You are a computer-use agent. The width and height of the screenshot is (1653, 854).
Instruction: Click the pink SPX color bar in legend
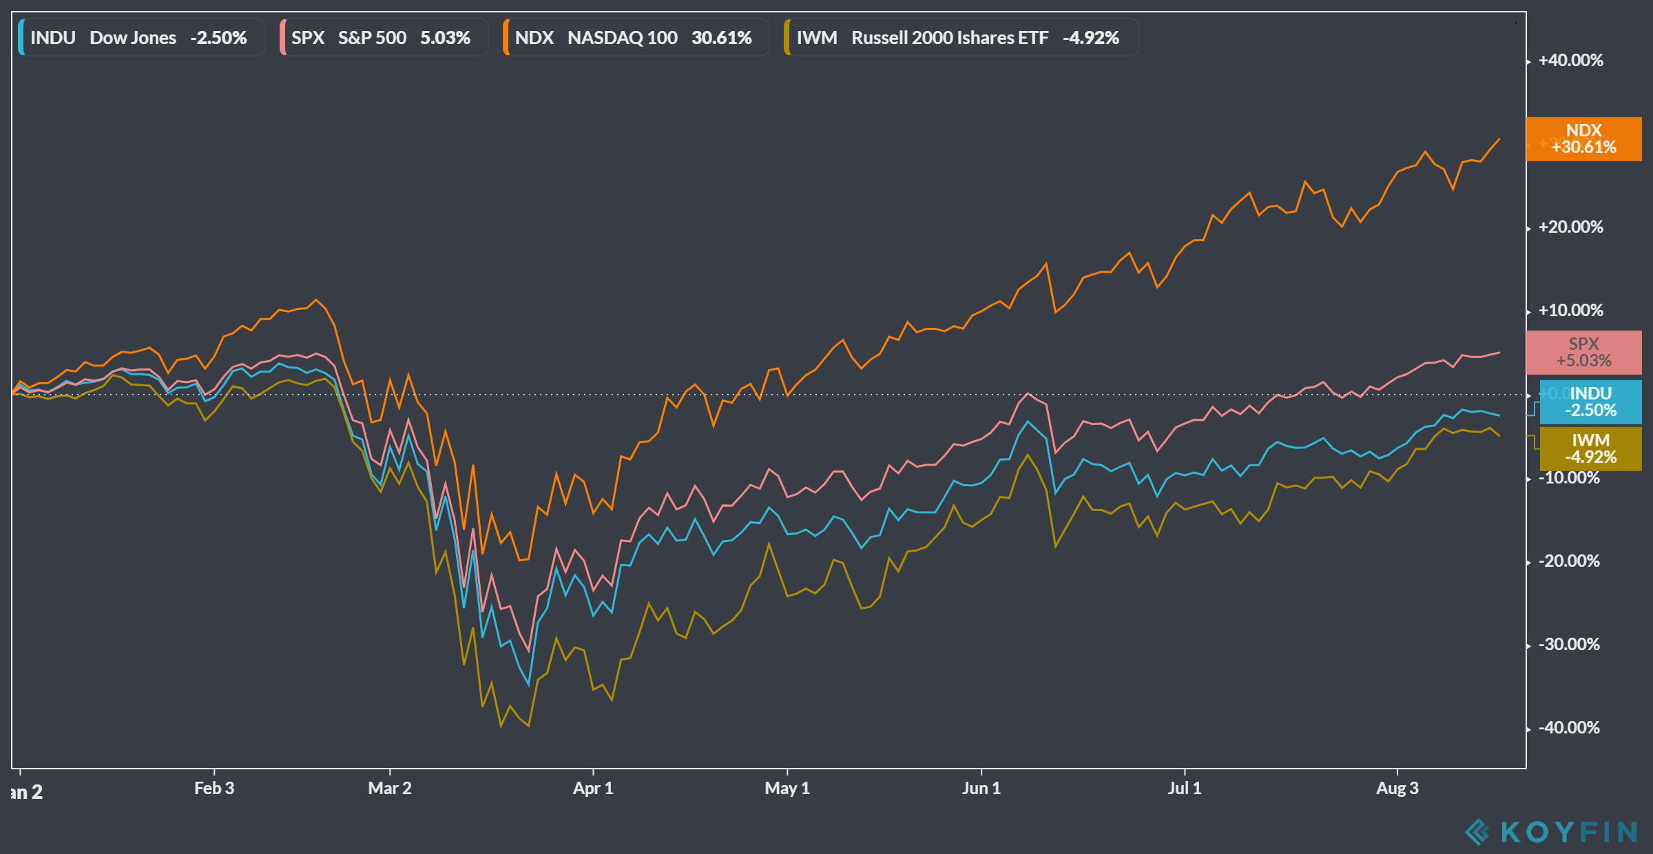tap(282, 38)
